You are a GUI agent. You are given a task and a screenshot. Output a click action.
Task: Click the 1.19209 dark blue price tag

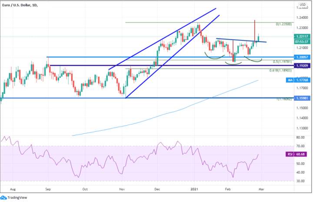coord(302,66)
